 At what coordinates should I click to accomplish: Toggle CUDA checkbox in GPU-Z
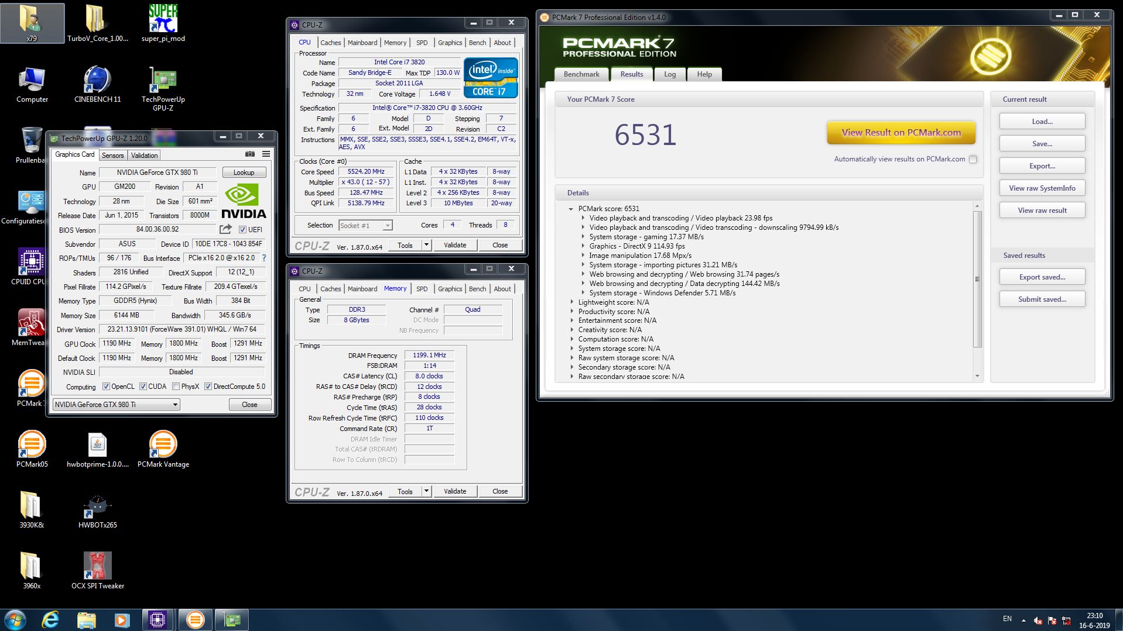coord(143,387)
